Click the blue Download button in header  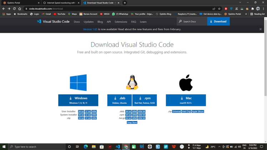tap(218, 21)
